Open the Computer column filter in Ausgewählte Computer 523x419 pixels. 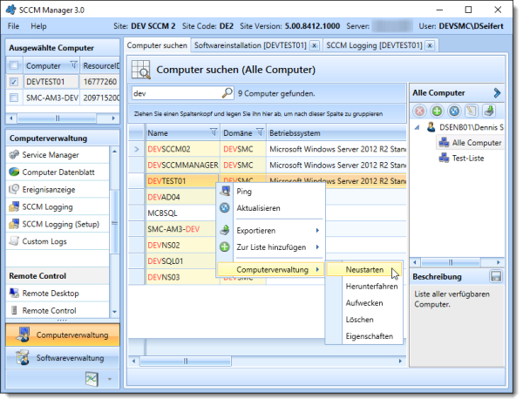[x=74, y=64]
